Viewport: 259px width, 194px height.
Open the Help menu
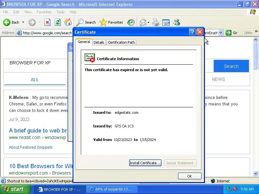coord(73,12)
